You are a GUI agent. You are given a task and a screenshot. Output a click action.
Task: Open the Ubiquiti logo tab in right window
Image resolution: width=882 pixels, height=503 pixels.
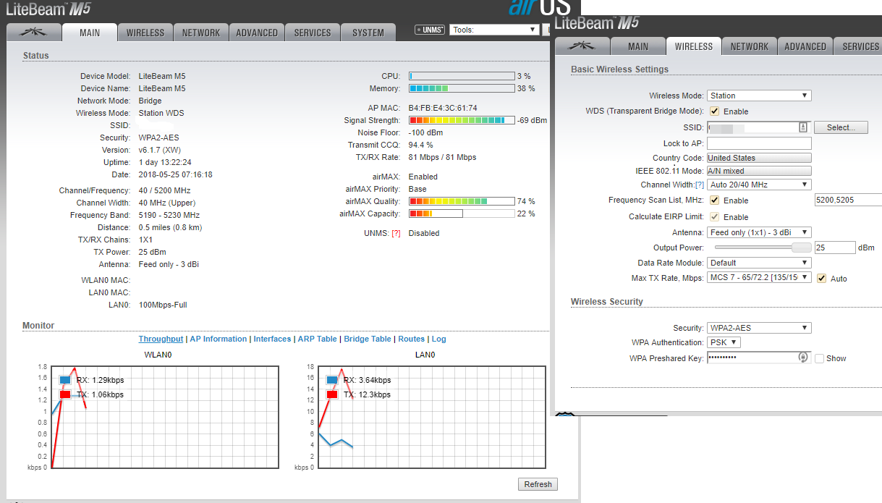coord(581,46)
